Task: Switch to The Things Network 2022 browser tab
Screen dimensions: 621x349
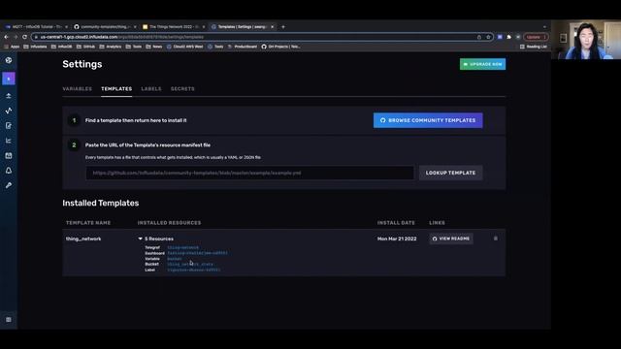Action: (x=174, y=27)
